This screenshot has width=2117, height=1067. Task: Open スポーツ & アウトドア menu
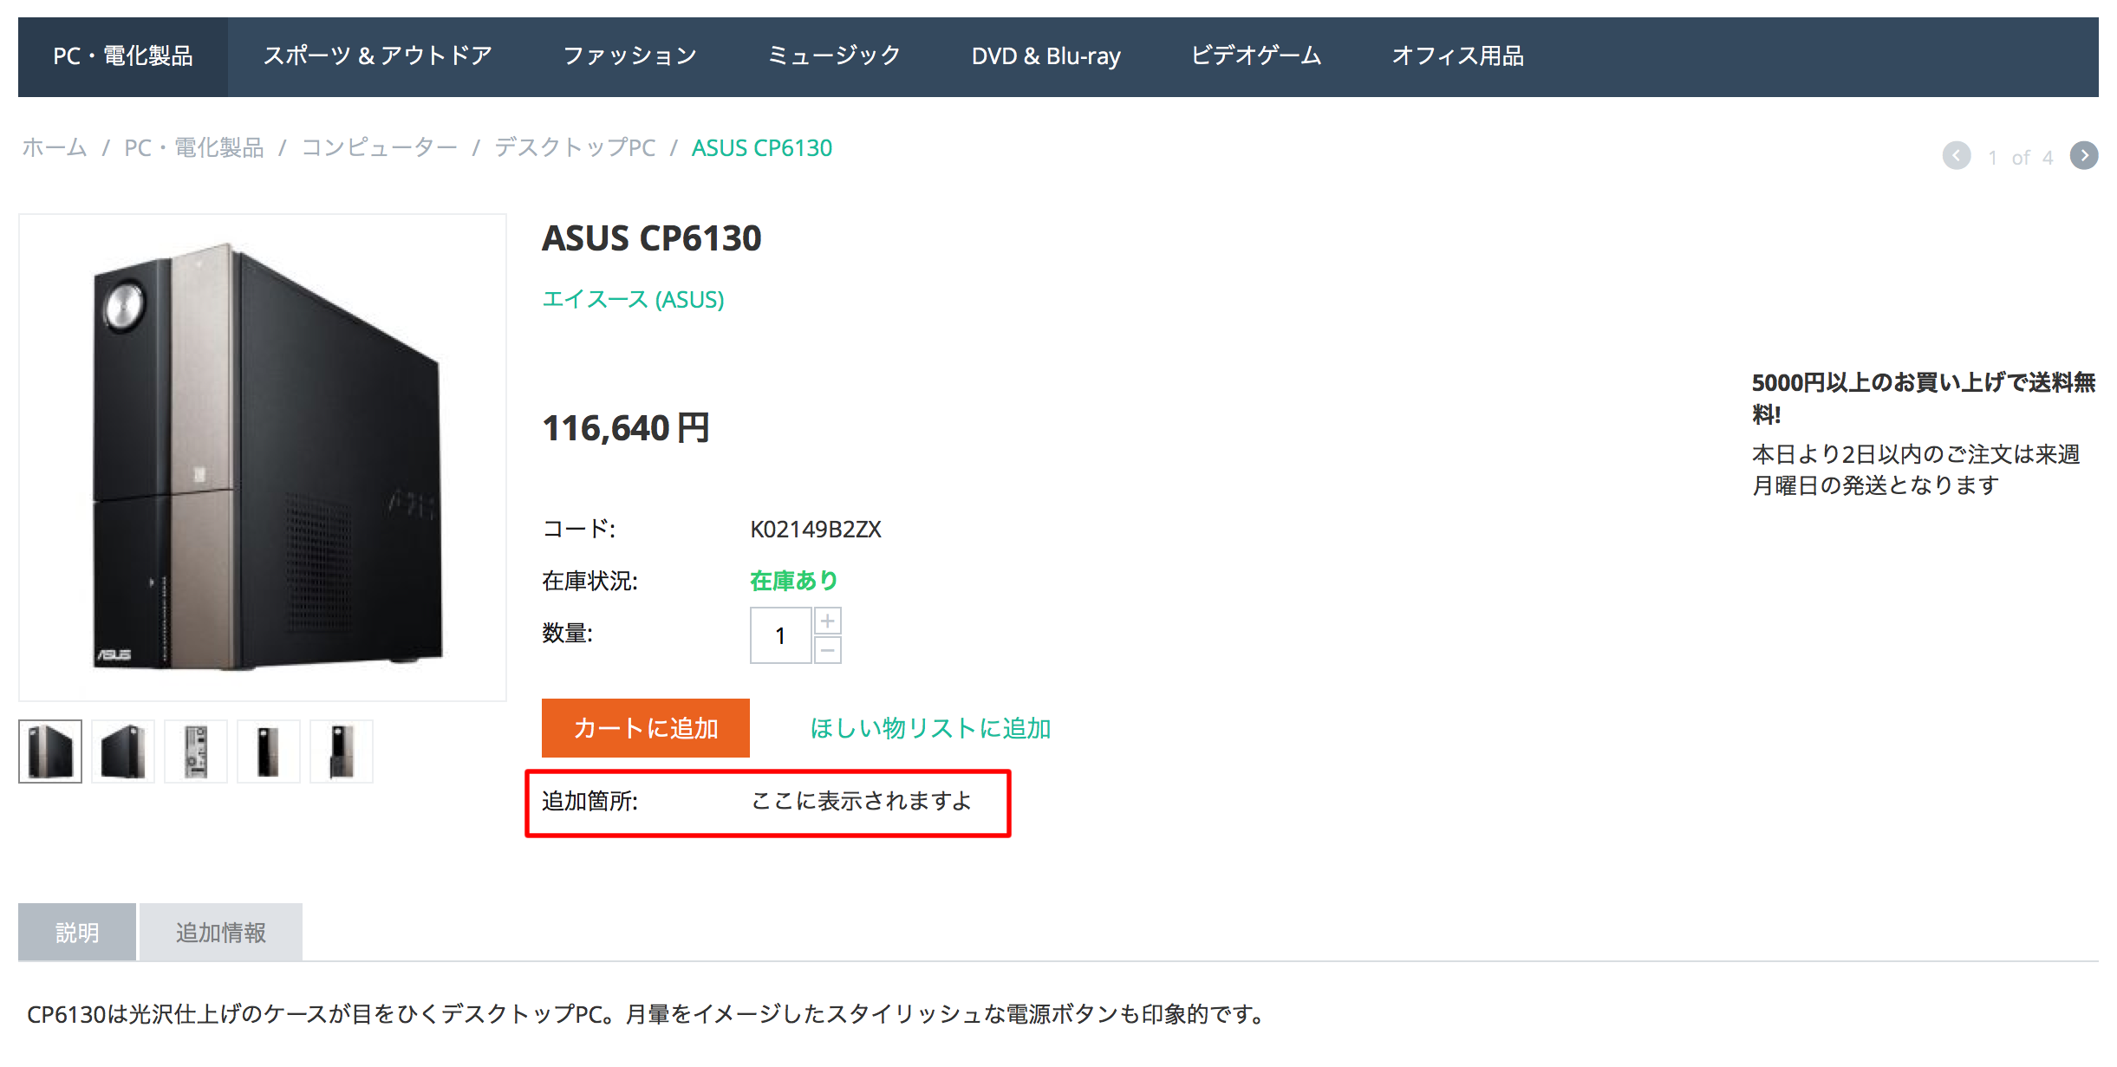[x=378, y=56]
